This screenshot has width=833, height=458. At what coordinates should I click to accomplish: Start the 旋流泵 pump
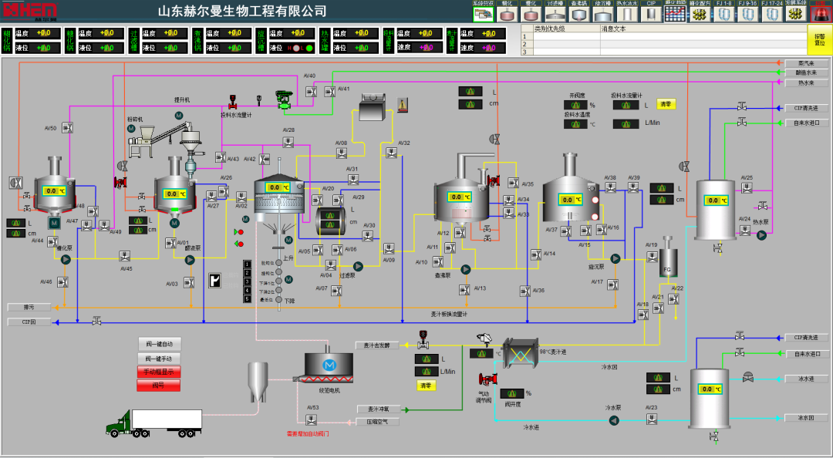[615, 258]
